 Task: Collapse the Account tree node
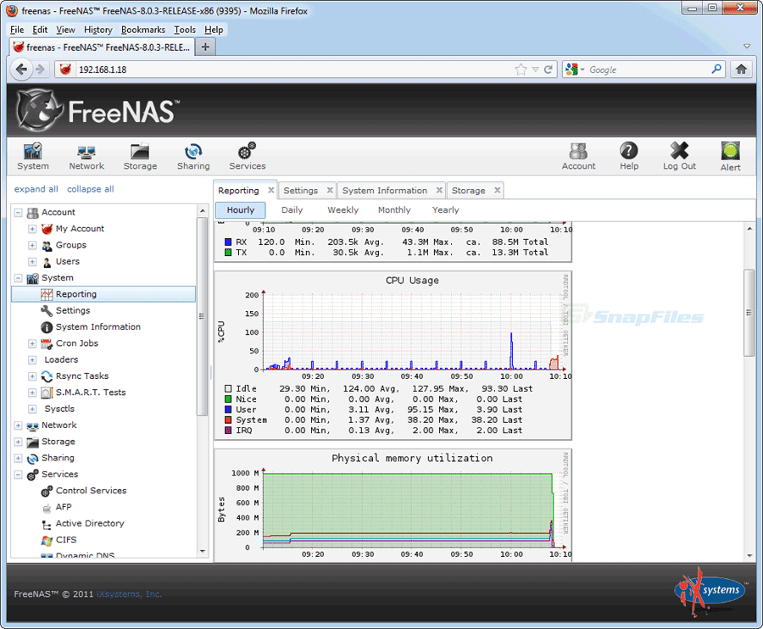(18, 213)
